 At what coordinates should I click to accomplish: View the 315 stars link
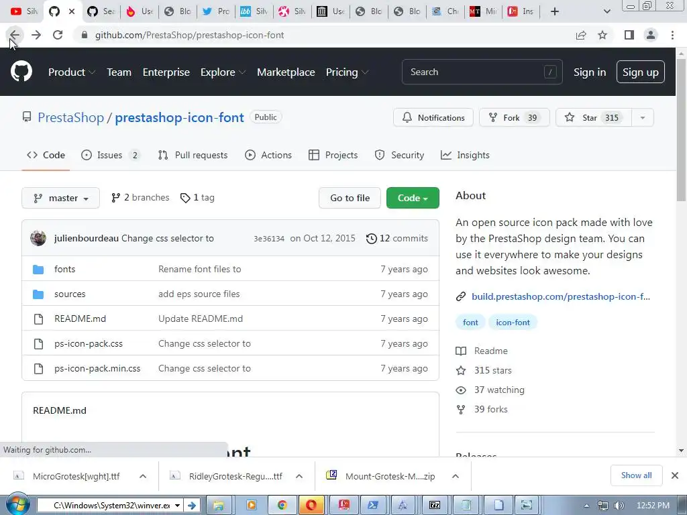point(484,370)
